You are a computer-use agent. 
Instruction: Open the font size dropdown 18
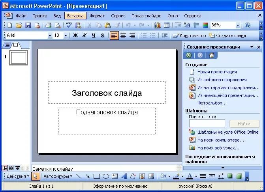coord(66,35)
